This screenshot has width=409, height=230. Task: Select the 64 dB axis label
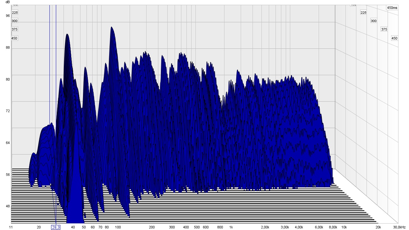[x=8, y=143]
